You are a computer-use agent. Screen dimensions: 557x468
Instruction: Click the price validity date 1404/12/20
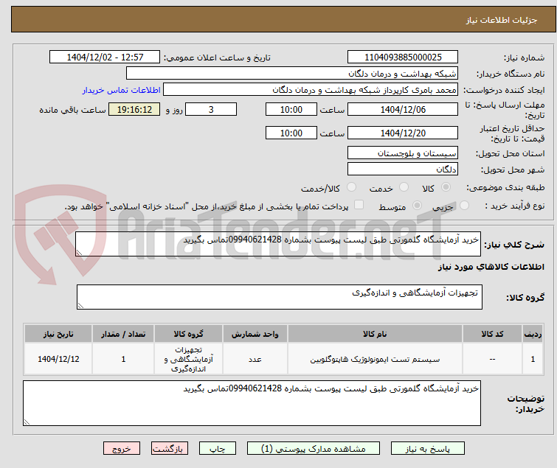coord(403,133)
